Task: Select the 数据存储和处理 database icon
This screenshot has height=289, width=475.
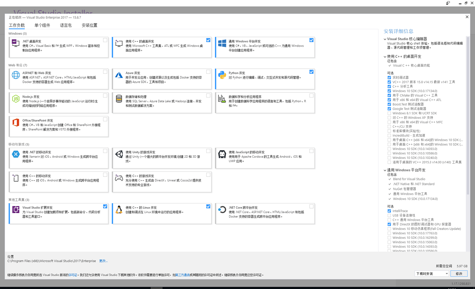Action: click(119, 100)
